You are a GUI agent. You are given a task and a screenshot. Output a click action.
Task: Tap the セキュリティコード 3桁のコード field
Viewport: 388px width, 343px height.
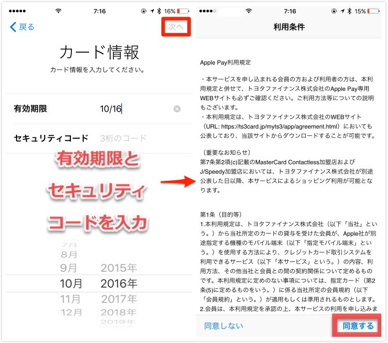[x=99, y=138]
